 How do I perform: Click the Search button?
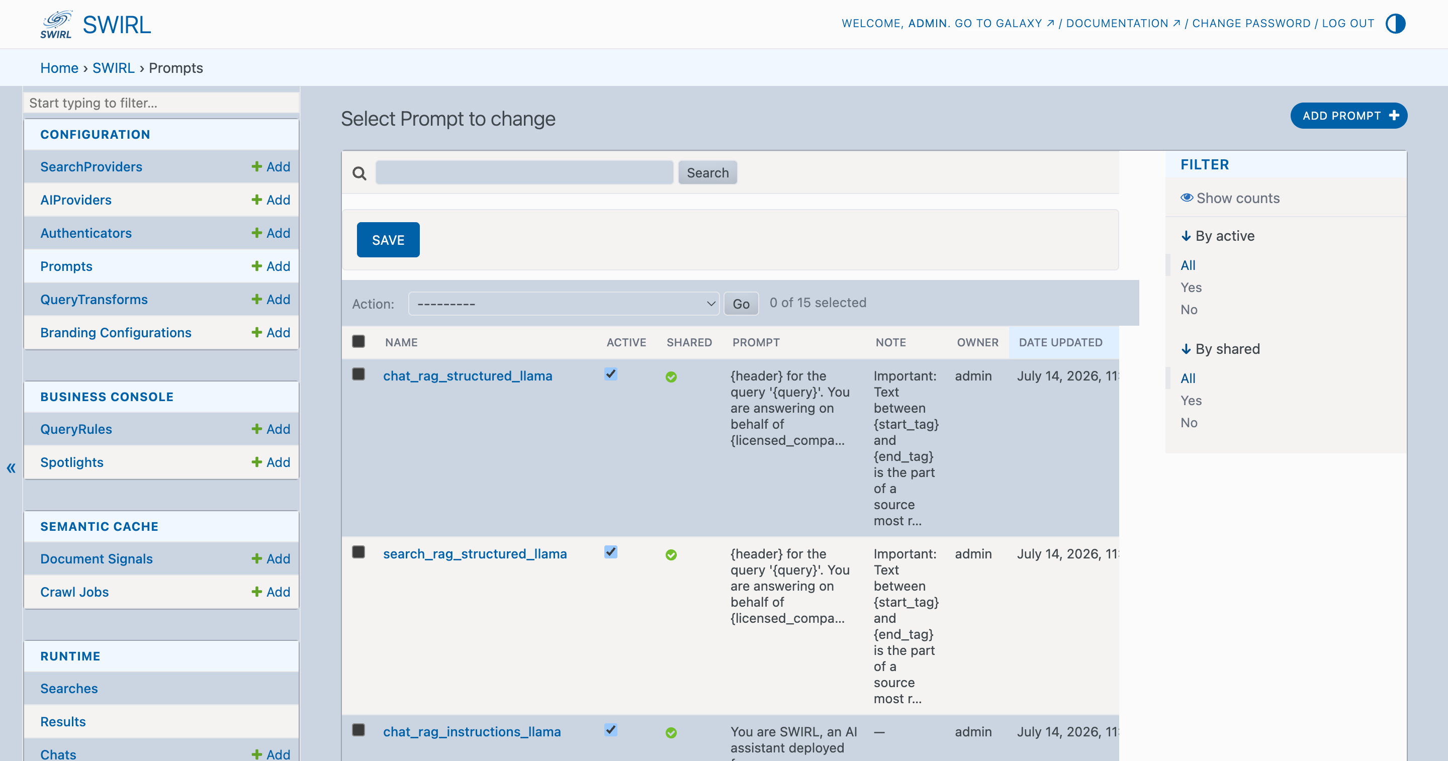coord(708,173)
